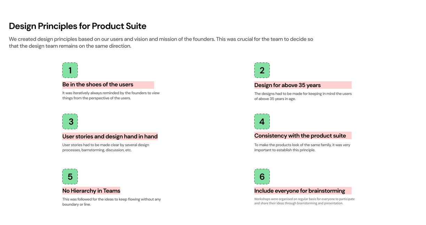426x225 pixels.
Task: Click the green number 2 badge
Action: (x=262, y=70)
